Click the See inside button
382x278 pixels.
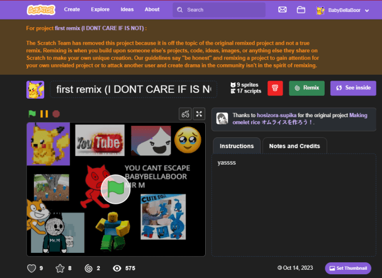click(353, 88)
